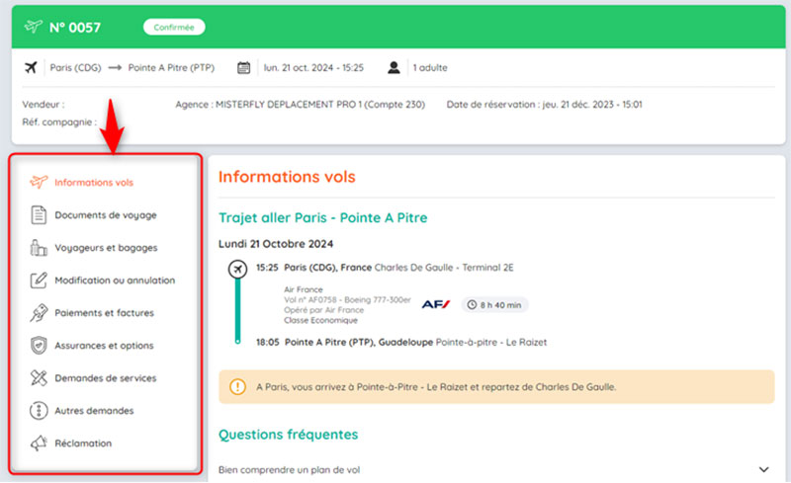Image resolution: width=791 pixels, height=483 pixels.
Task: Click the Réclamation megaphone icon
Action: click(39, 443)
